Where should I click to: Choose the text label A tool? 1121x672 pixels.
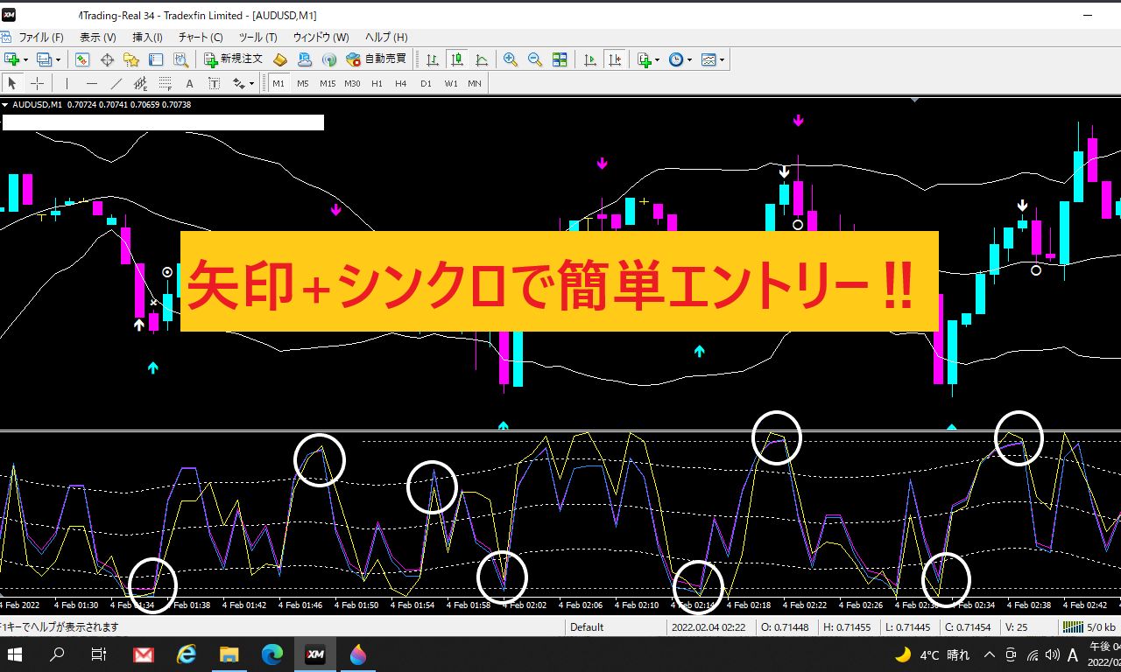click(x=189, y=83)
